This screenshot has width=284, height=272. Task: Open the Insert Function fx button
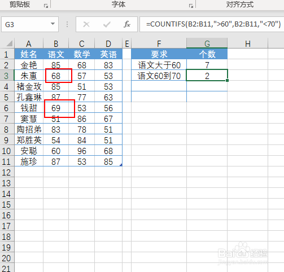click(127, 24)
